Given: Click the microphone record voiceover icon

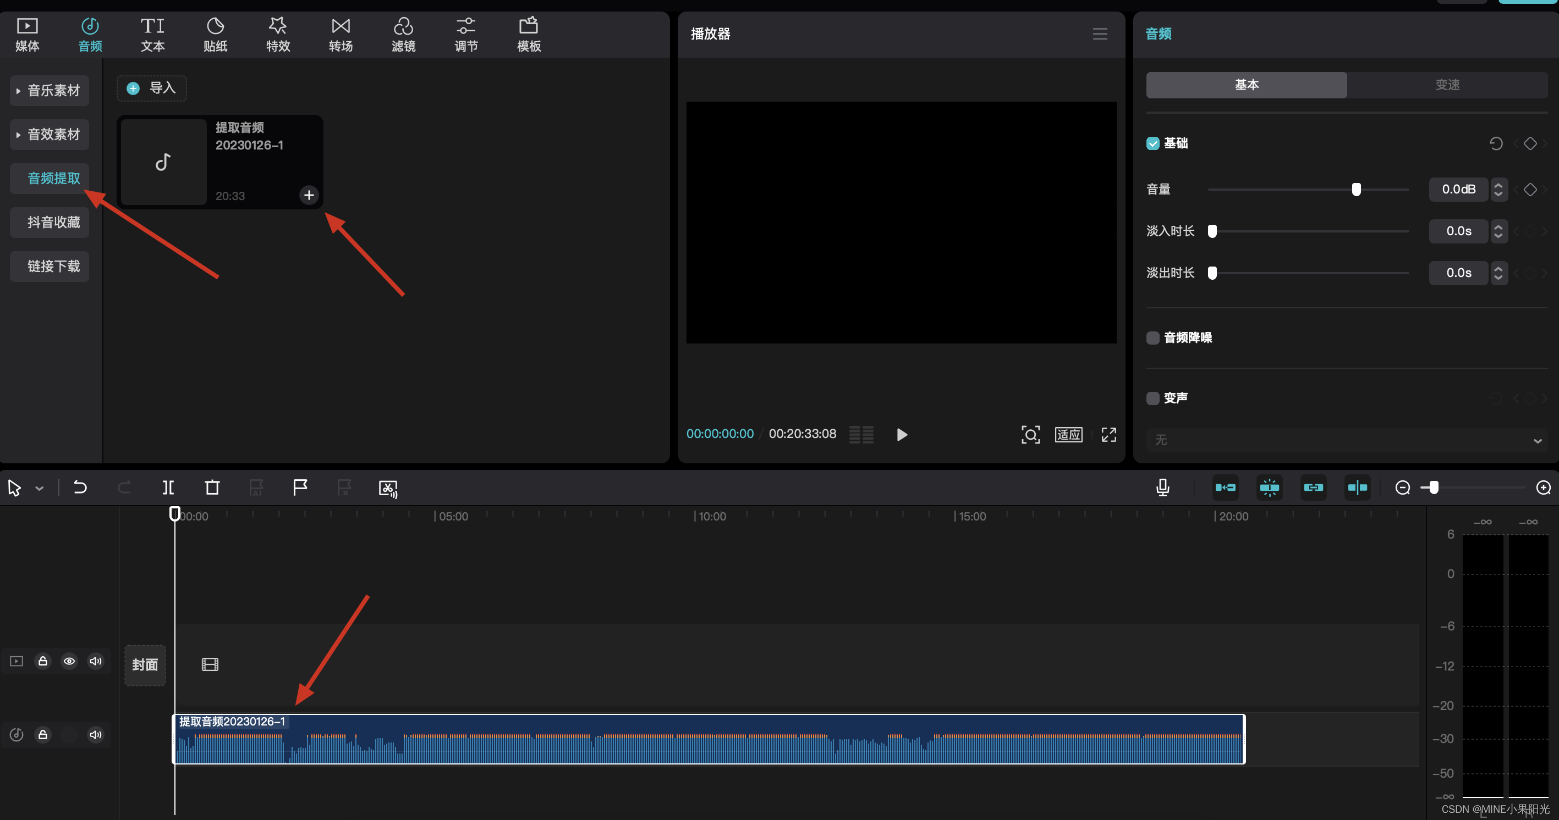Looking at the screenshot, I should point(1162,487).
